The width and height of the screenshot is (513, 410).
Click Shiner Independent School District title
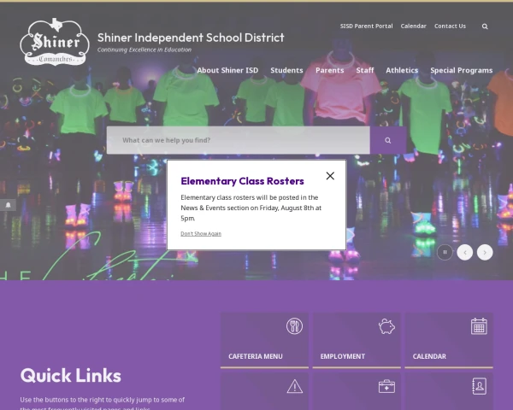[191, 38]
